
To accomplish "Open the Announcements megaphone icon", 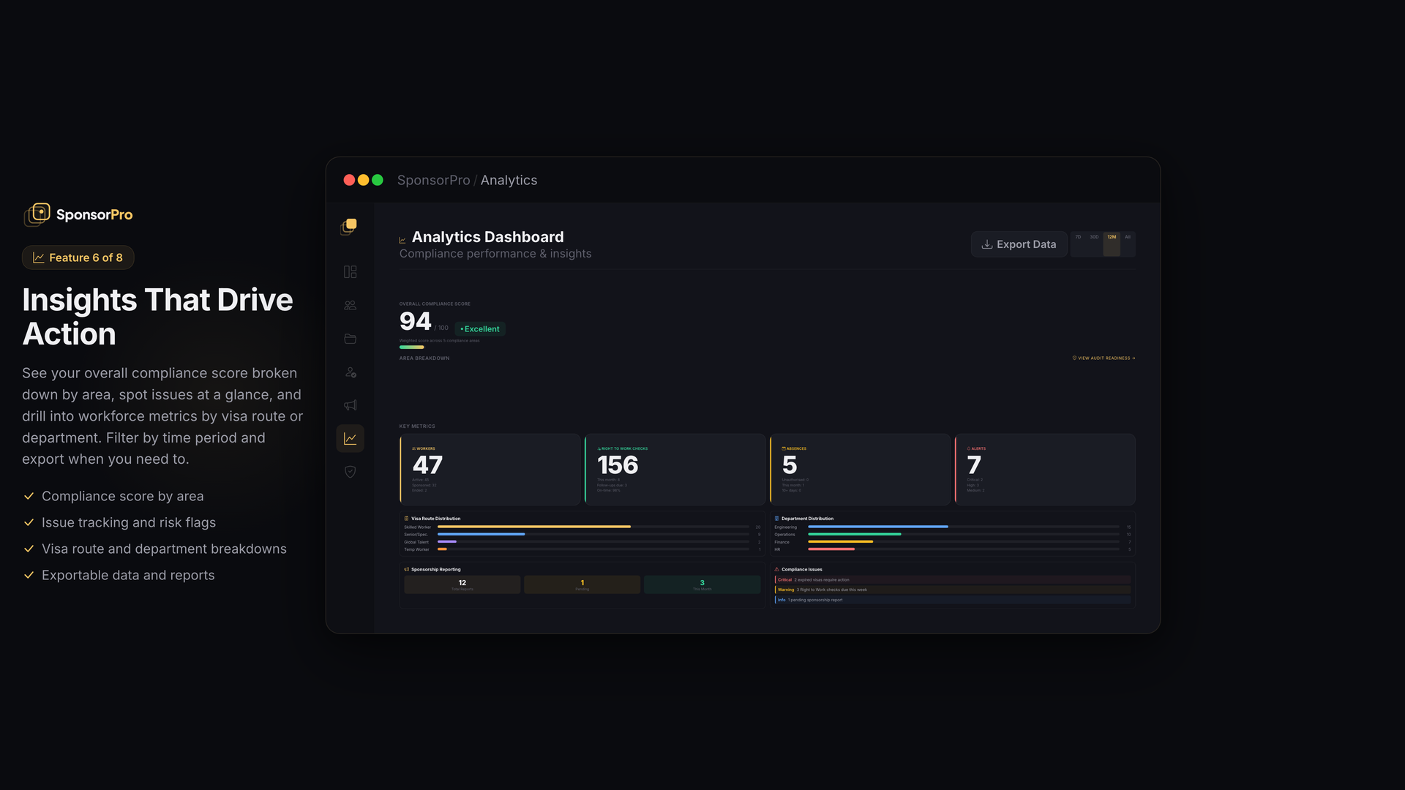I will coord(350,405).
